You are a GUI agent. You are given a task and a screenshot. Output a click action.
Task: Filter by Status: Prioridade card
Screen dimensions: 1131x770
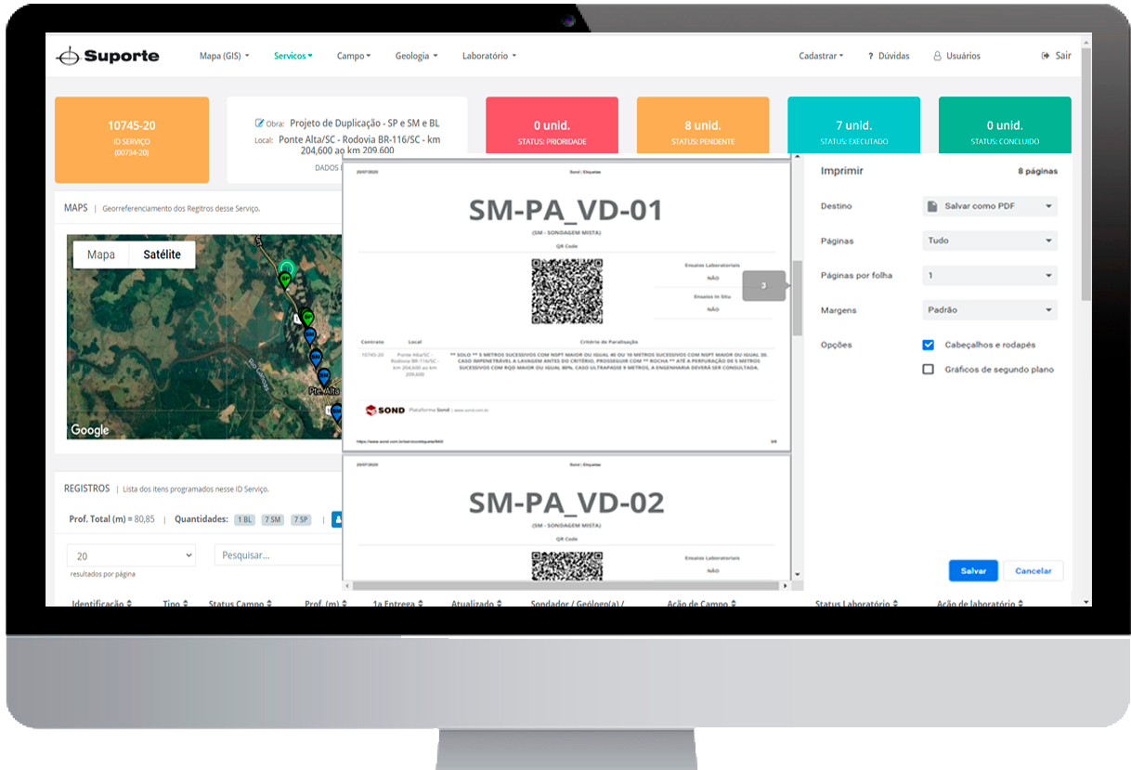(x=552, y=125)
